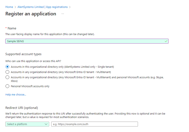Click the red required asterisk beside Name
Viewport: 189px width, 132px height.
[6, 28]
